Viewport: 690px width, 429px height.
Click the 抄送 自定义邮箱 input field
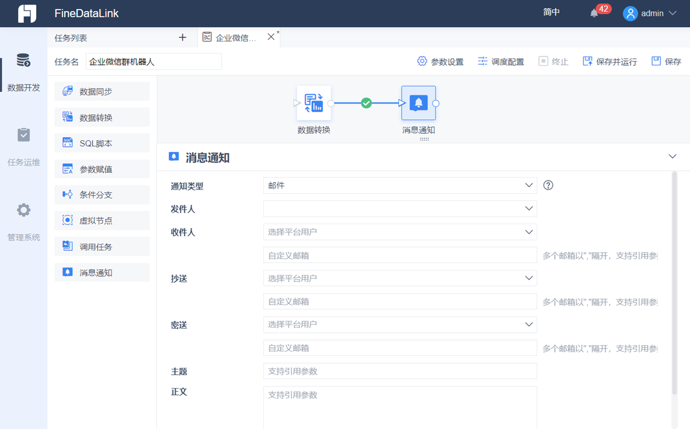pos(400,302)
